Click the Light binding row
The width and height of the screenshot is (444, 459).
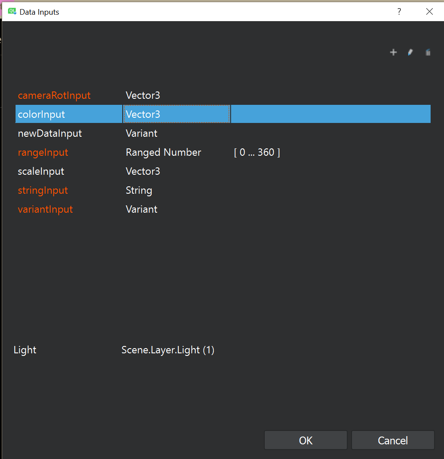25,350
